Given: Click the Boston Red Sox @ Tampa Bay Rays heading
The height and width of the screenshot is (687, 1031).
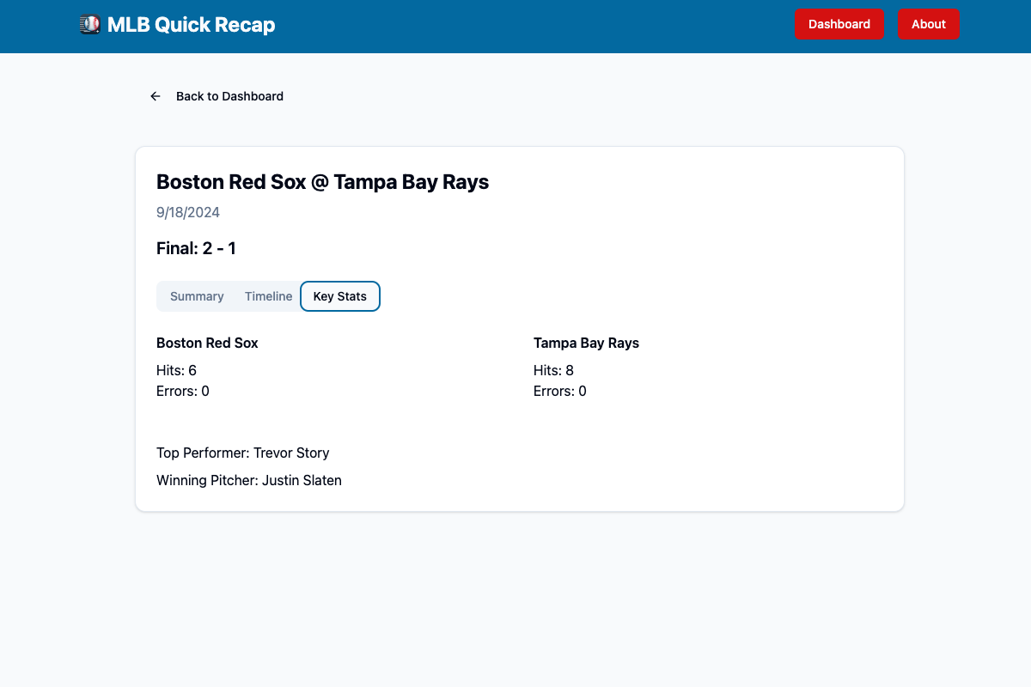Looking at the screenshot, I should (x=322, y=182).
